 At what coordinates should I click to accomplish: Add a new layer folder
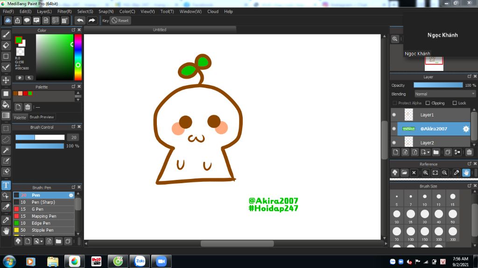(x=436, y=152)
